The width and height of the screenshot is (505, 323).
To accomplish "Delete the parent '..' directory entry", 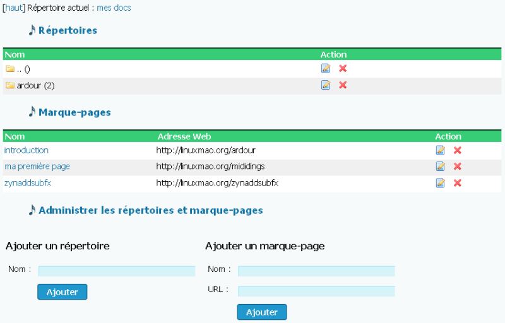I will click(x=343, y=68).
